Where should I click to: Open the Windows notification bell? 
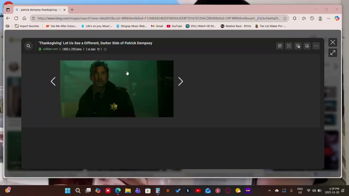(x=343, y=191)
